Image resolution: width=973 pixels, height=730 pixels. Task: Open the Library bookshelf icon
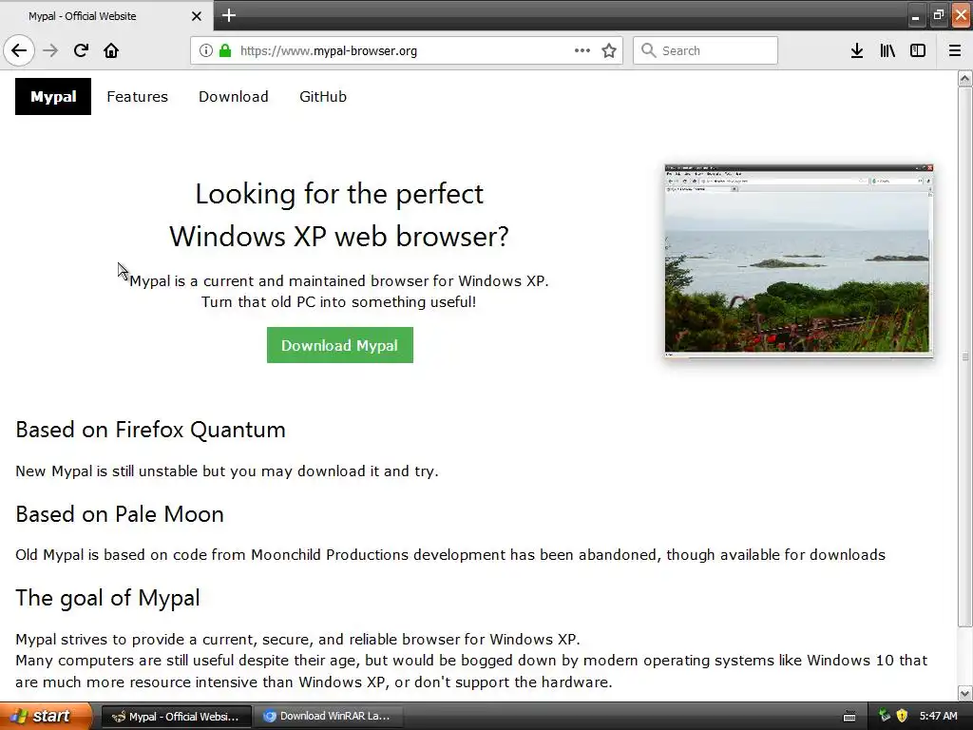click(x=887, y=50)
